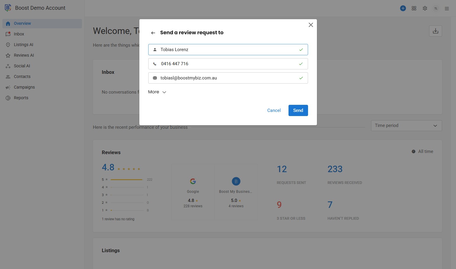
Task: Open Campaigns from the sidebar
Action: tap(24, 87)
